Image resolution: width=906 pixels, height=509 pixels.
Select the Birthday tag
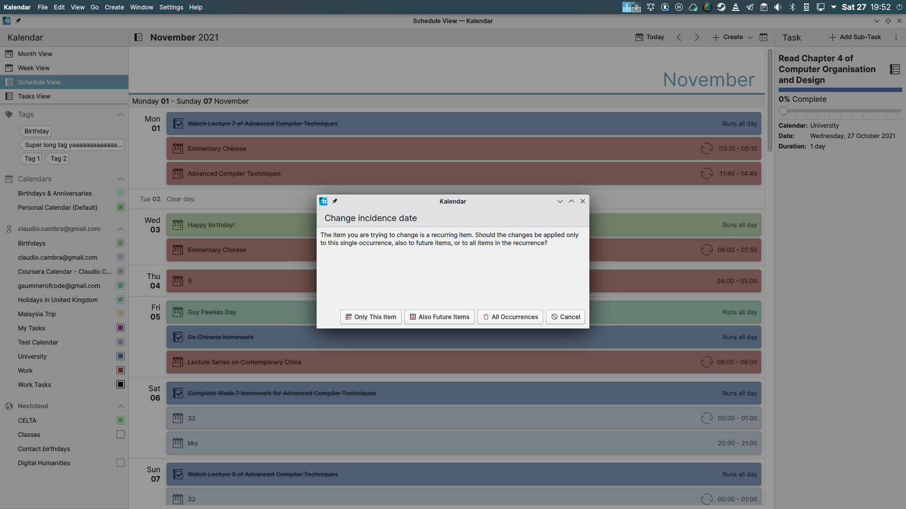[x=35, y=131]
